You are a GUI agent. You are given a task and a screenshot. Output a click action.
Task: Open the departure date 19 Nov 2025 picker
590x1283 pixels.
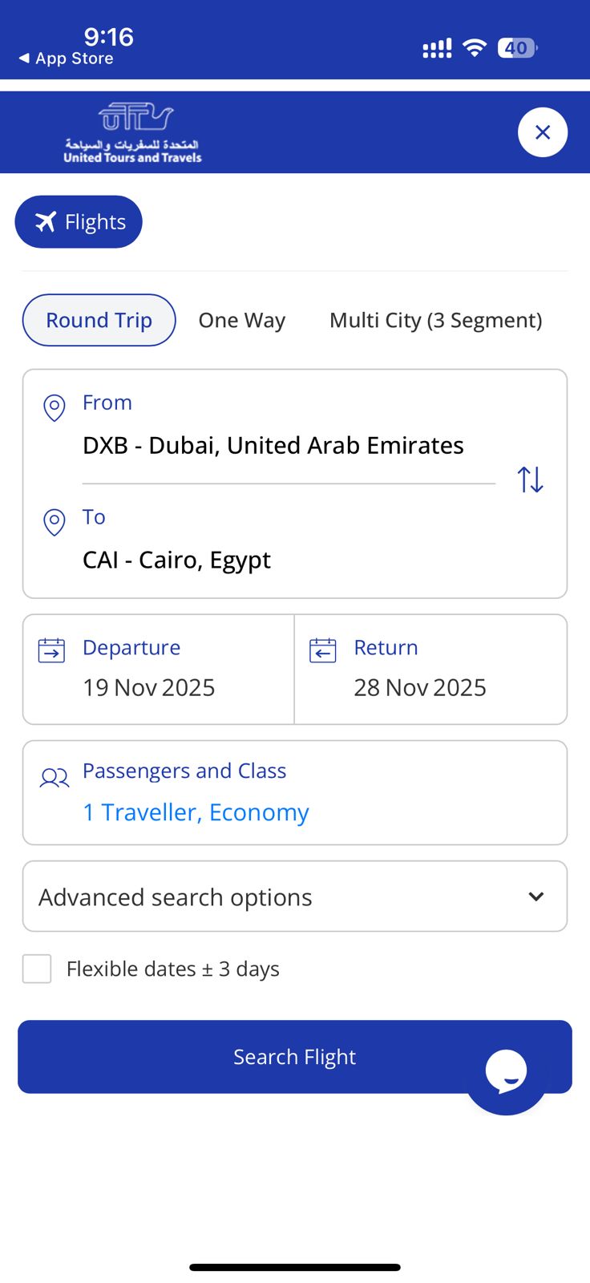click(x=149, y=687)
